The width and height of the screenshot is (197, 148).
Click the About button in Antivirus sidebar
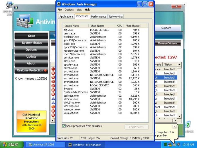[32, 64]
